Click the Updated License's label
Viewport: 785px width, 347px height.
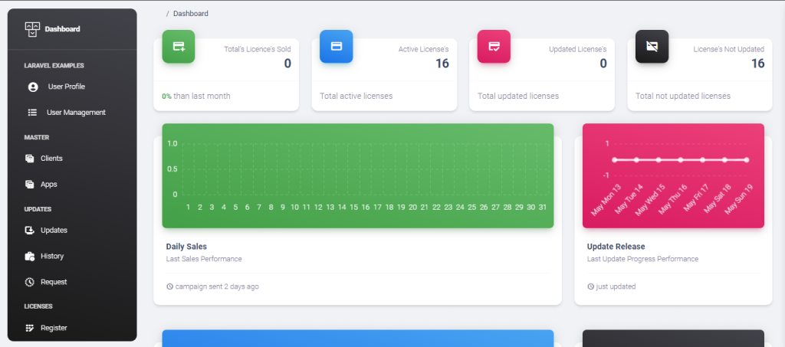(578, 50)
